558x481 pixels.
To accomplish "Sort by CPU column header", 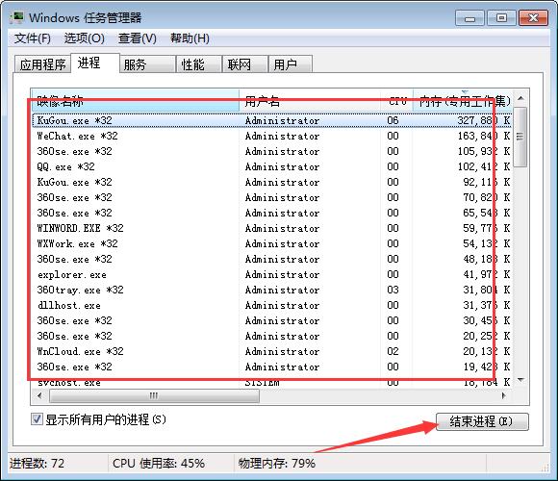I will 396,101.
